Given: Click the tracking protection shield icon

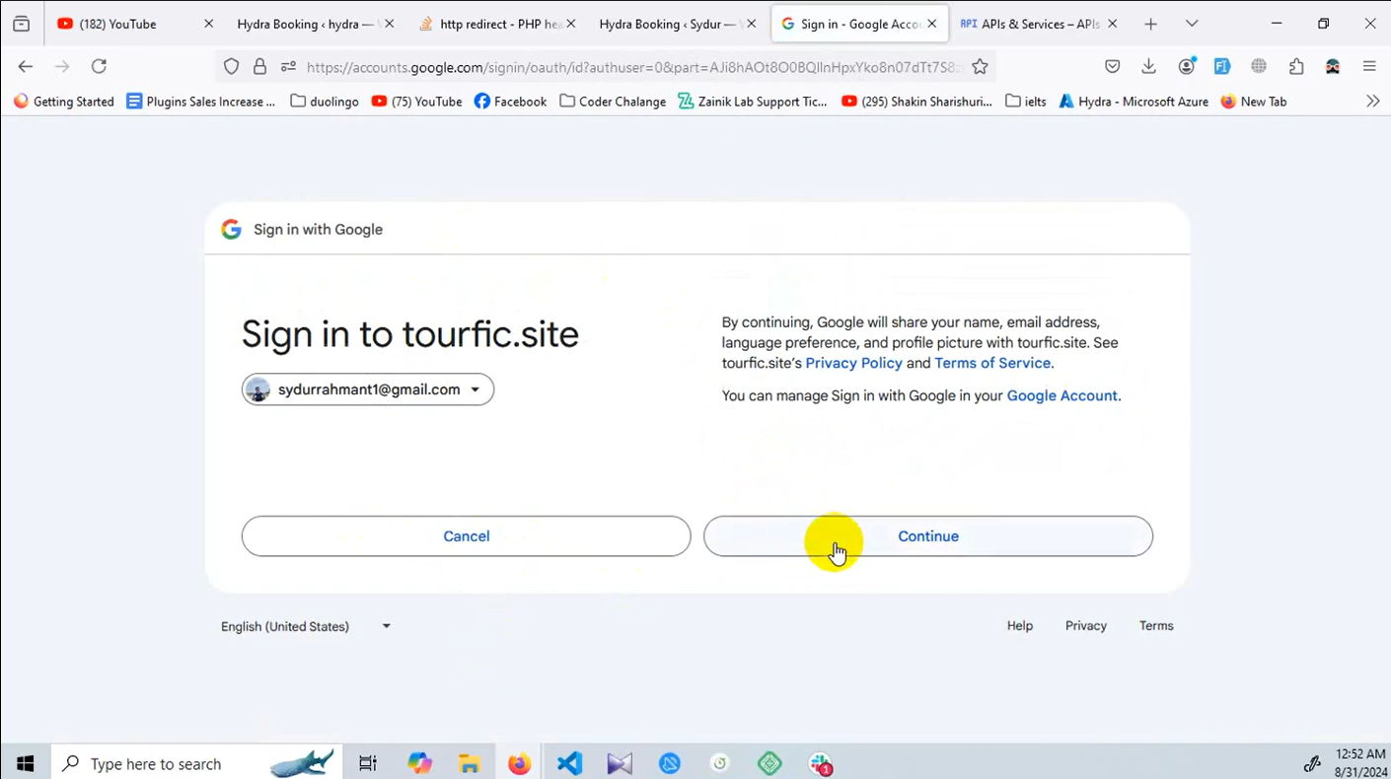Looking at the screenshot, I should pyautogui.click(x=231, y=66).
